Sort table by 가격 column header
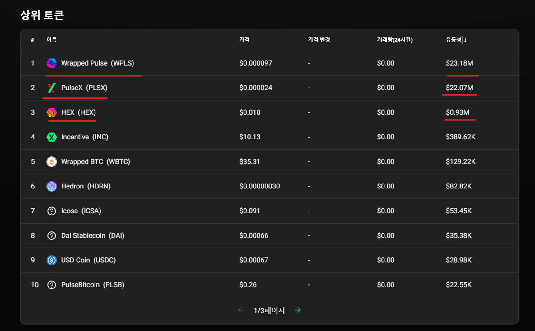The image size is (535, 331). 244,39
